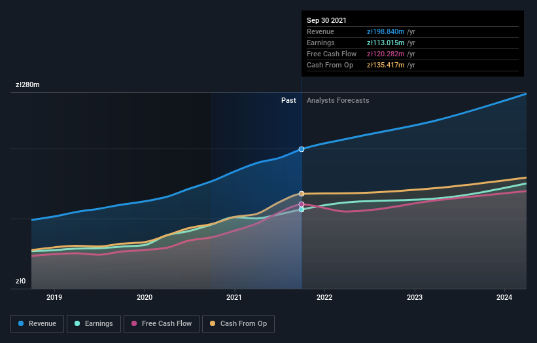537x343 pixels.
Task: Click the 2023 x-axis label
Action: click(415, 297)
